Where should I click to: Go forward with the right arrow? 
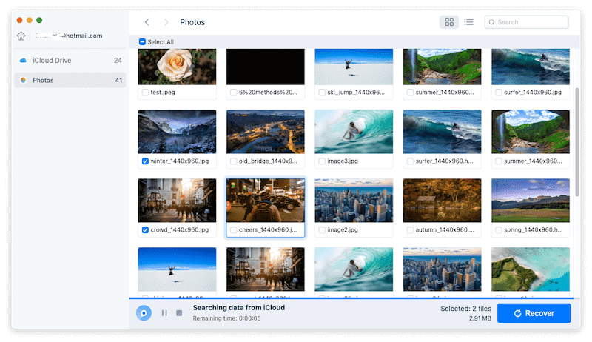[x=166, y=22]
